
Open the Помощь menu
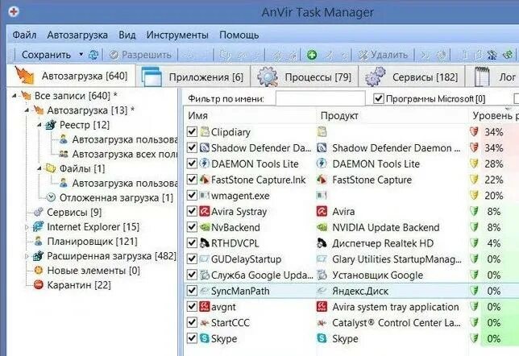click(x=239, y=35)
